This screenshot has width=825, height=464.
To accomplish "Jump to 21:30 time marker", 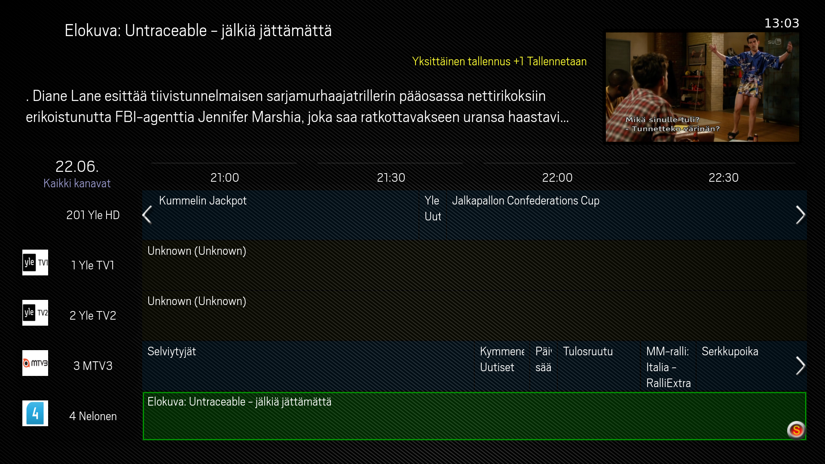I will pyautogui.click(x=391, y=177).
